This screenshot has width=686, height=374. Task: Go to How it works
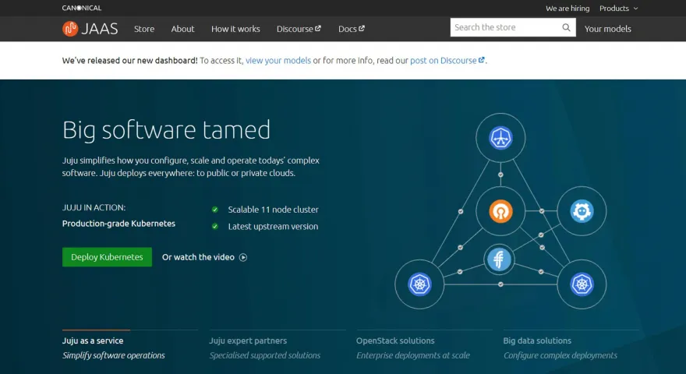235,29
